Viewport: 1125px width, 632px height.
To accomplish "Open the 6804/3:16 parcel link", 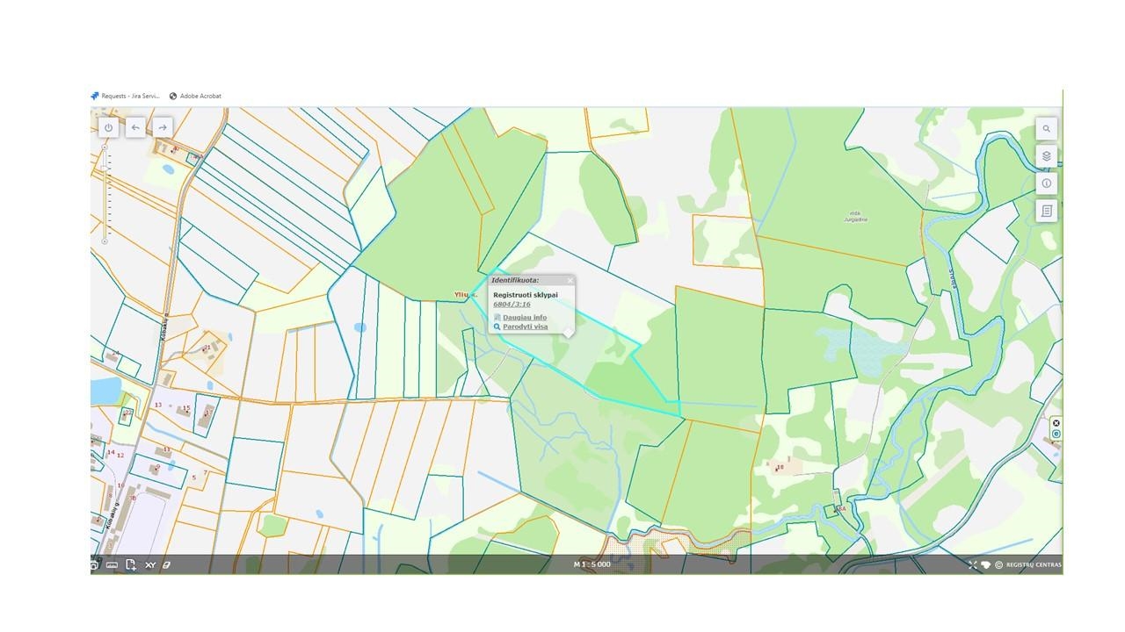I will [x=512, y=305].
